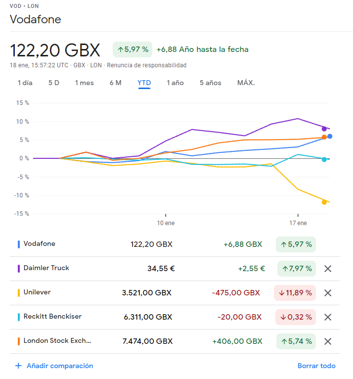The height and width of the screenshot is (379, 353).
Task: Switch to 1 año chart view
Action: click(175, 83)
